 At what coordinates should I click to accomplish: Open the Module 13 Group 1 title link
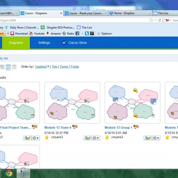click(119, 127)
